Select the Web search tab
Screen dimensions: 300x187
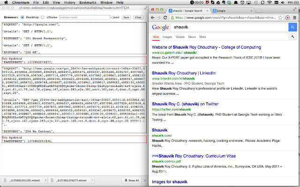tap(156, 37)
